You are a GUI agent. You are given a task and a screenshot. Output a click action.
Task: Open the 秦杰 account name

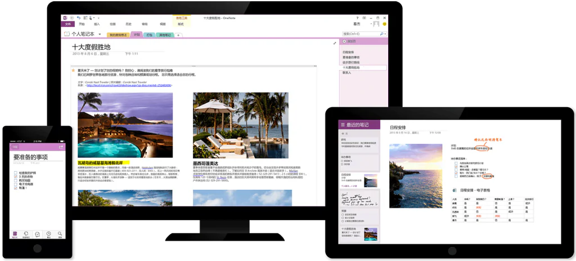[357, 24]
